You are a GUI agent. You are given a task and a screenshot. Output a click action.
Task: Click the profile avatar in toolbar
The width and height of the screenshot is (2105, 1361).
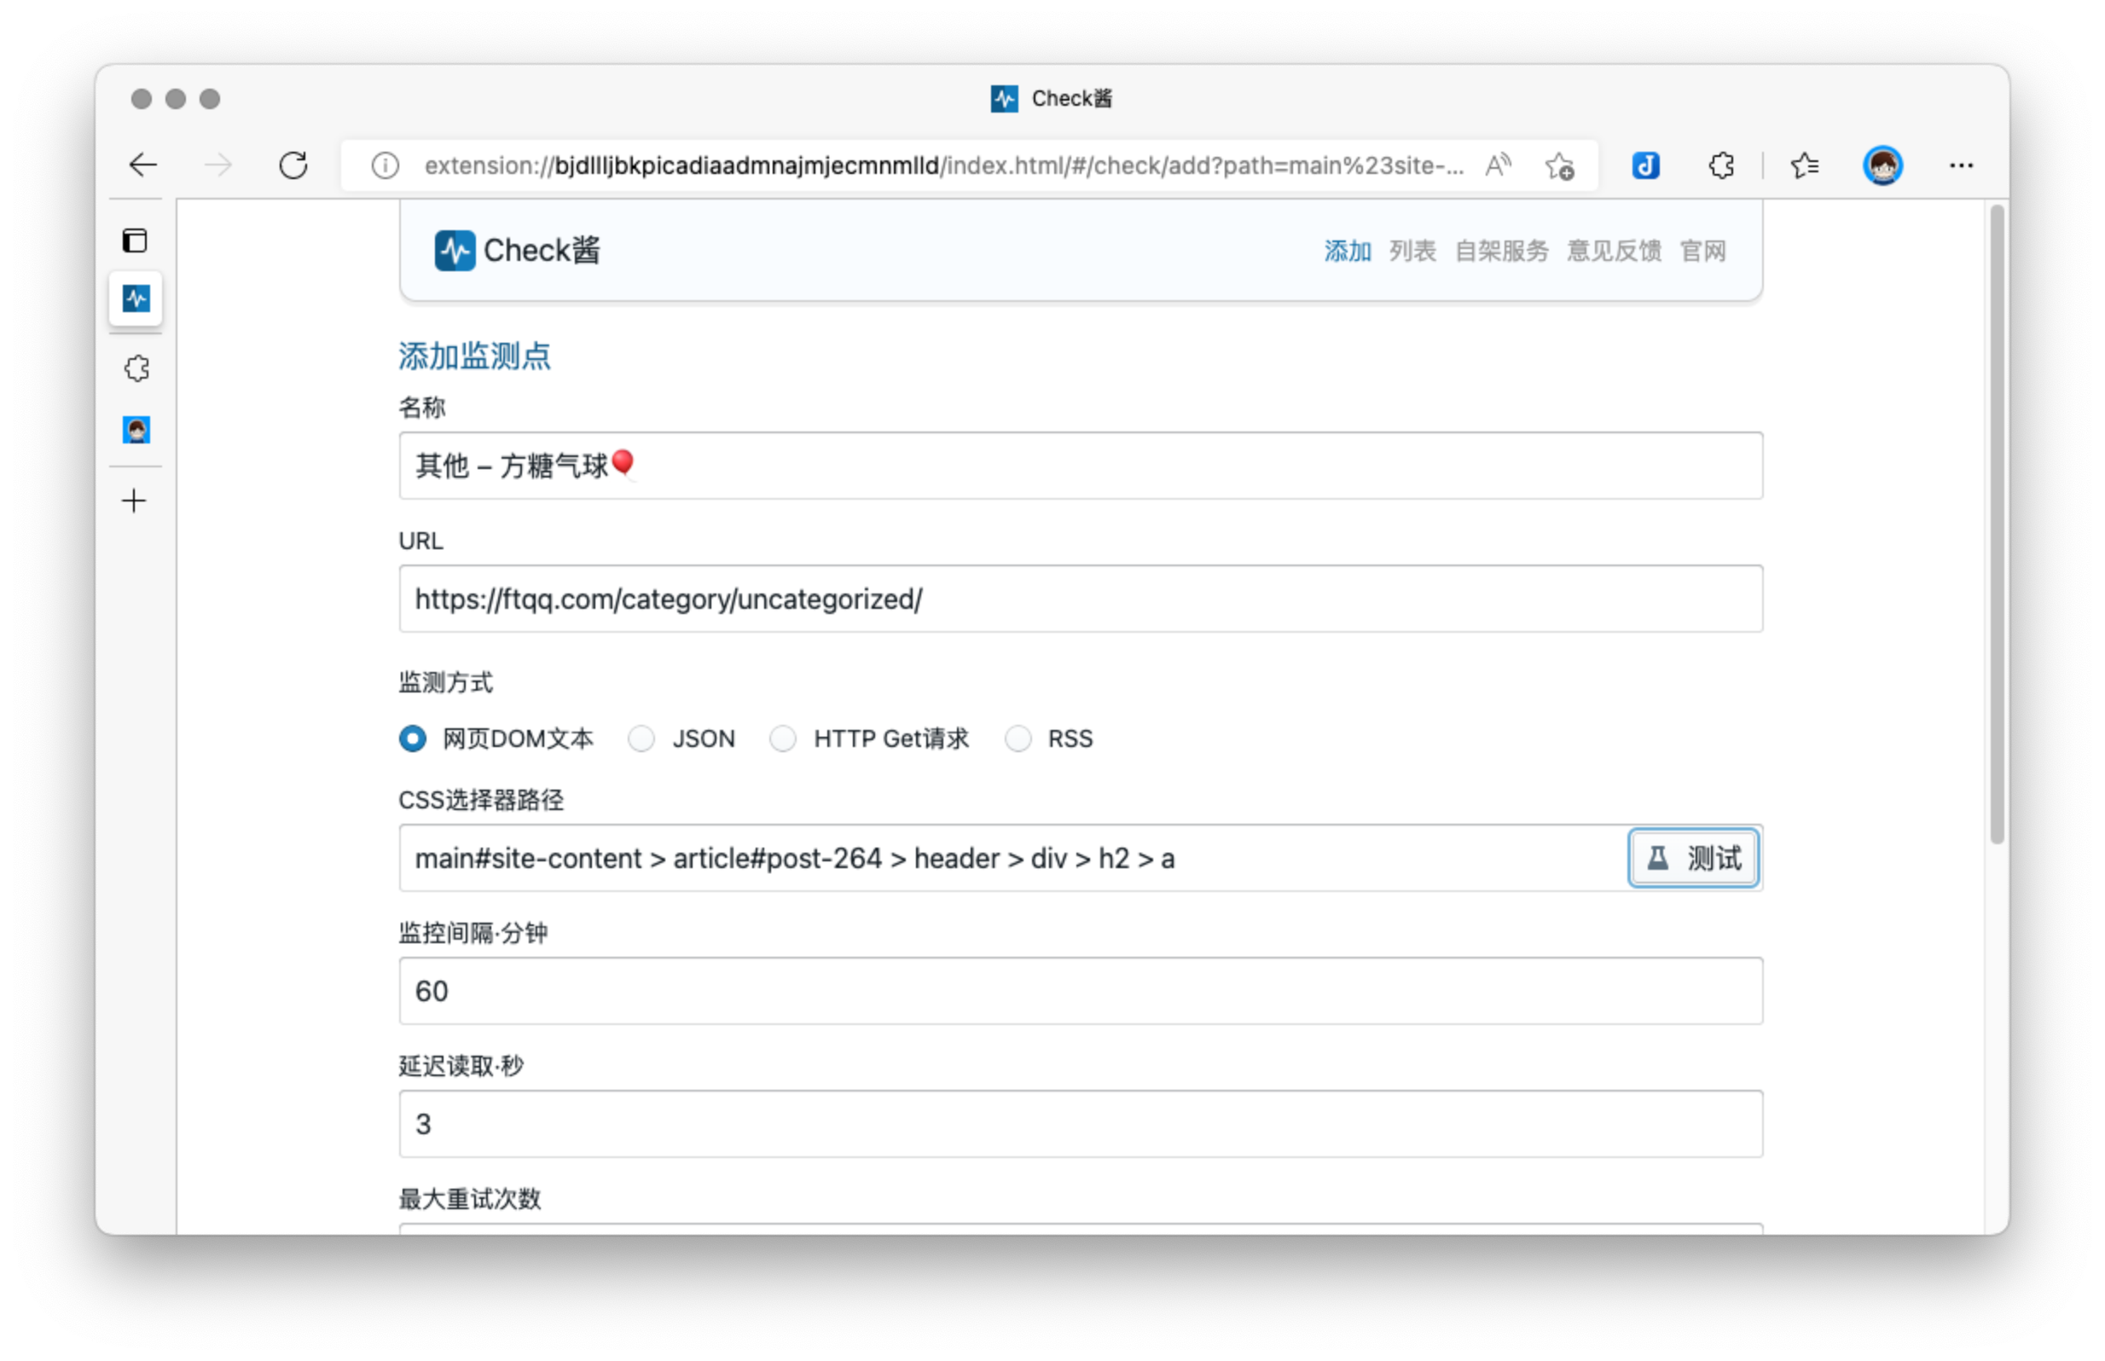(1882, 165)
